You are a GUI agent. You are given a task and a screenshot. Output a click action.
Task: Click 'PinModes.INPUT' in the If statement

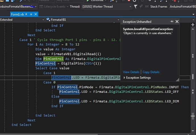point(165,87)
